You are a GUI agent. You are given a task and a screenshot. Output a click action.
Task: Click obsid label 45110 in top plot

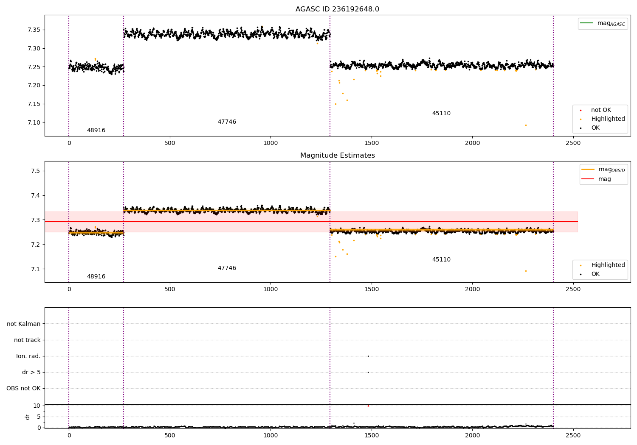pos(441,114)
